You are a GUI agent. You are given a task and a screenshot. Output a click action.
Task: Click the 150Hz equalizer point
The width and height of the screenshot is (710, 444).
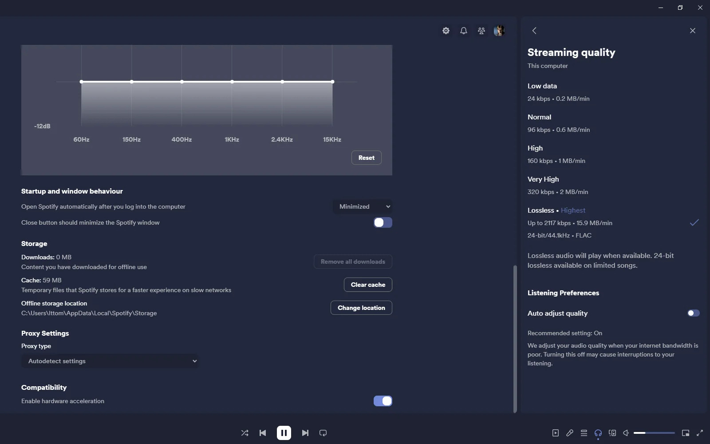(x=132, y=82)
